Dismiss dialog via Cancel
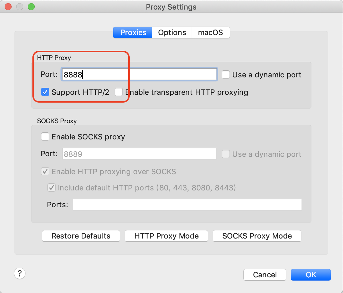Screen dimensions: 343x293 (x=265, y=275)
